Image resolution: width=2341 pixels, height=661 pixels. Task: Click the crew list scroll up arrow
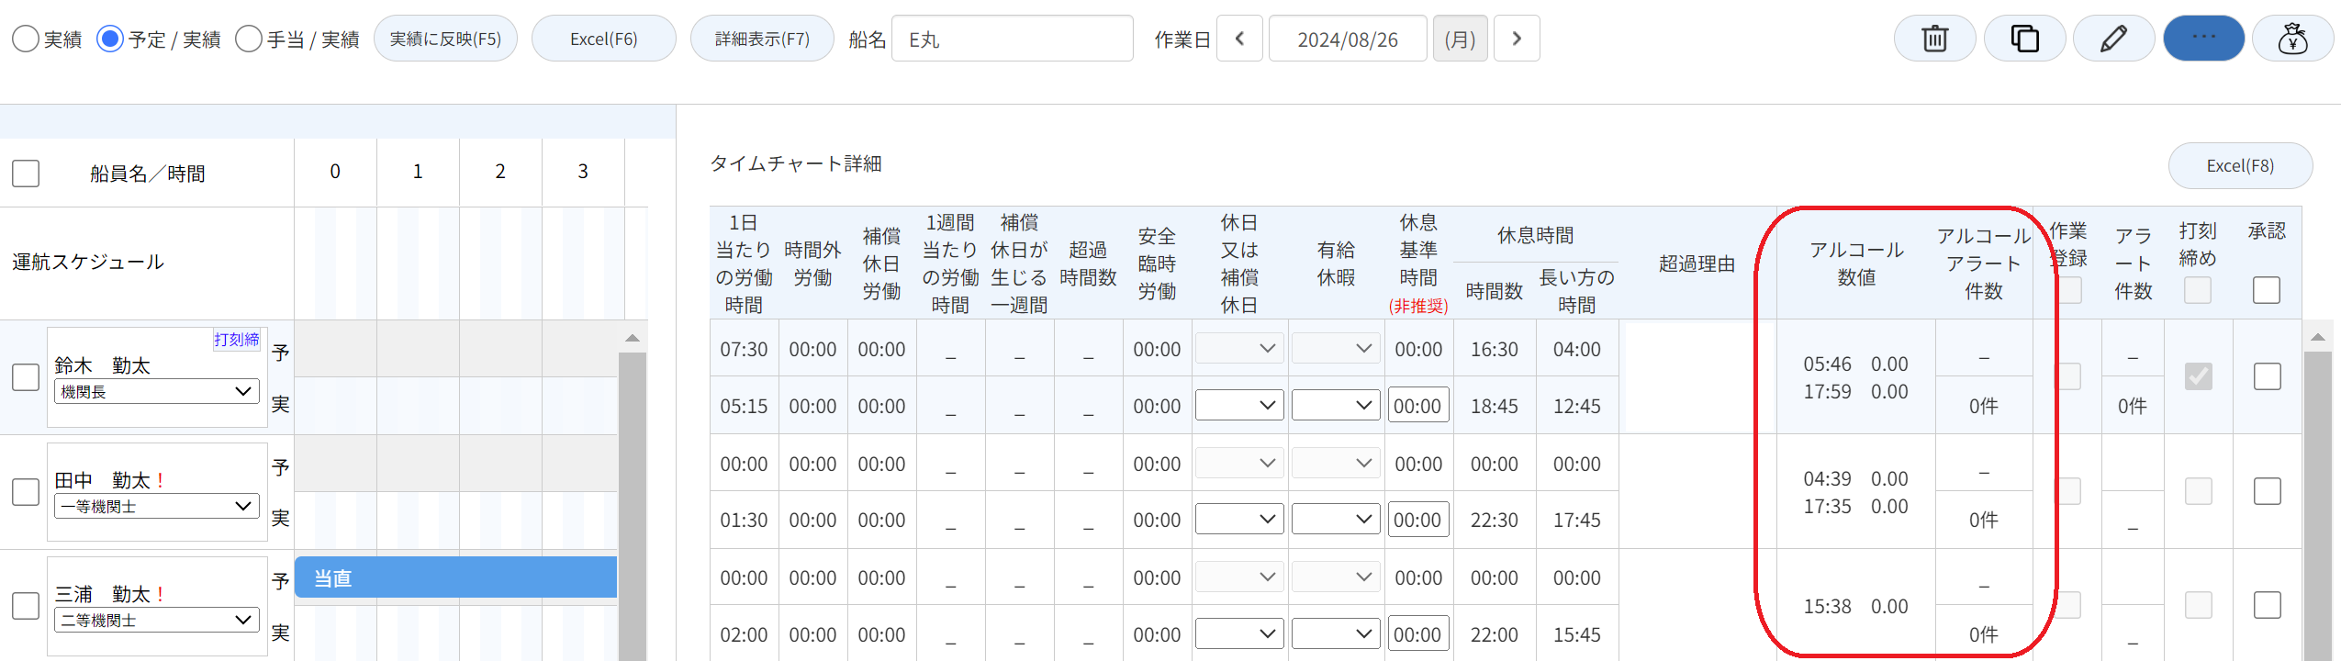632,338
